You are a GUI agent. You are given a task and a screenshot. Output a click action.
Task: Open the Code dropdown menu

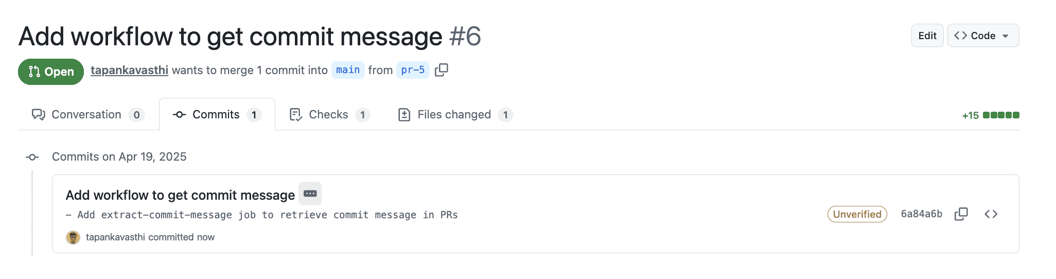point(983,36)
